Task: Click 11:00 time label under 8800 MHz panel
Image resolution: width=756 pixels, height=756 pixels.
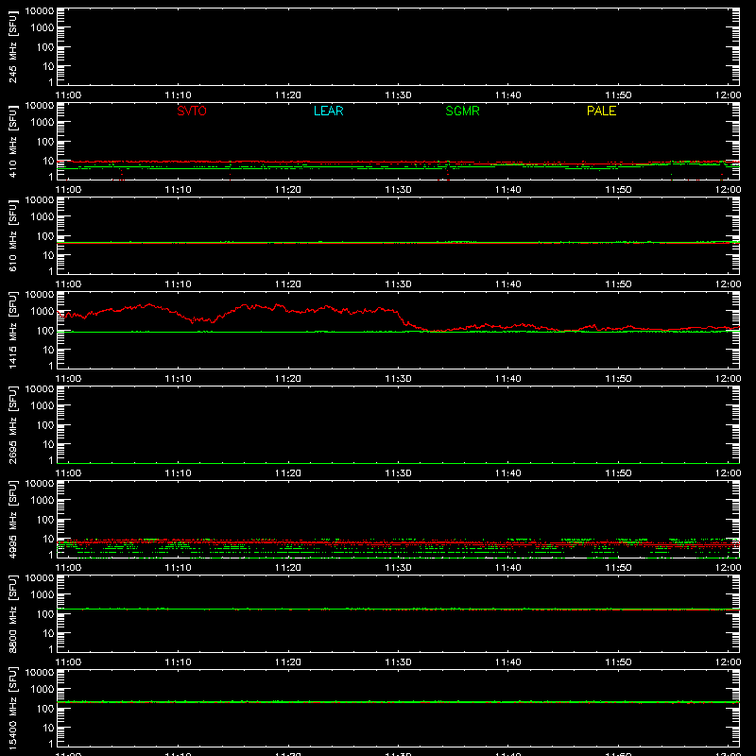Action: click(68, 662)
